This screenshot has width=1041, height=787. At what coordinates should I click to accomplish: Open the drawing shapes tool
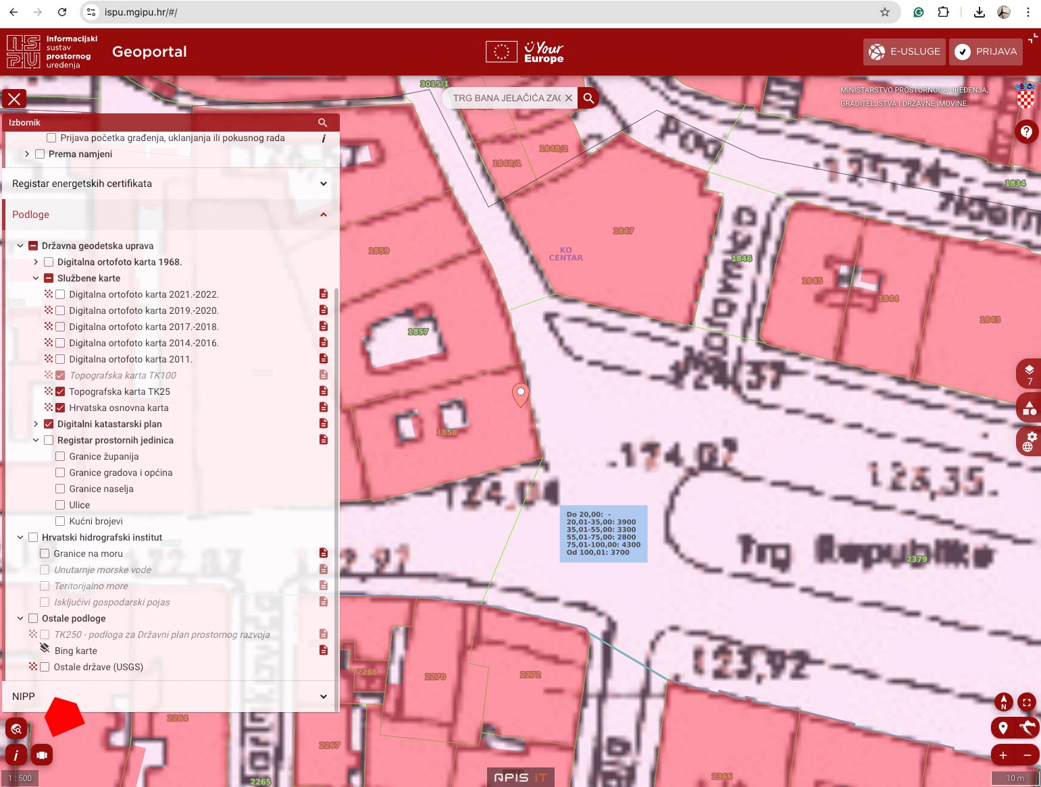(x=1029, y=408)
